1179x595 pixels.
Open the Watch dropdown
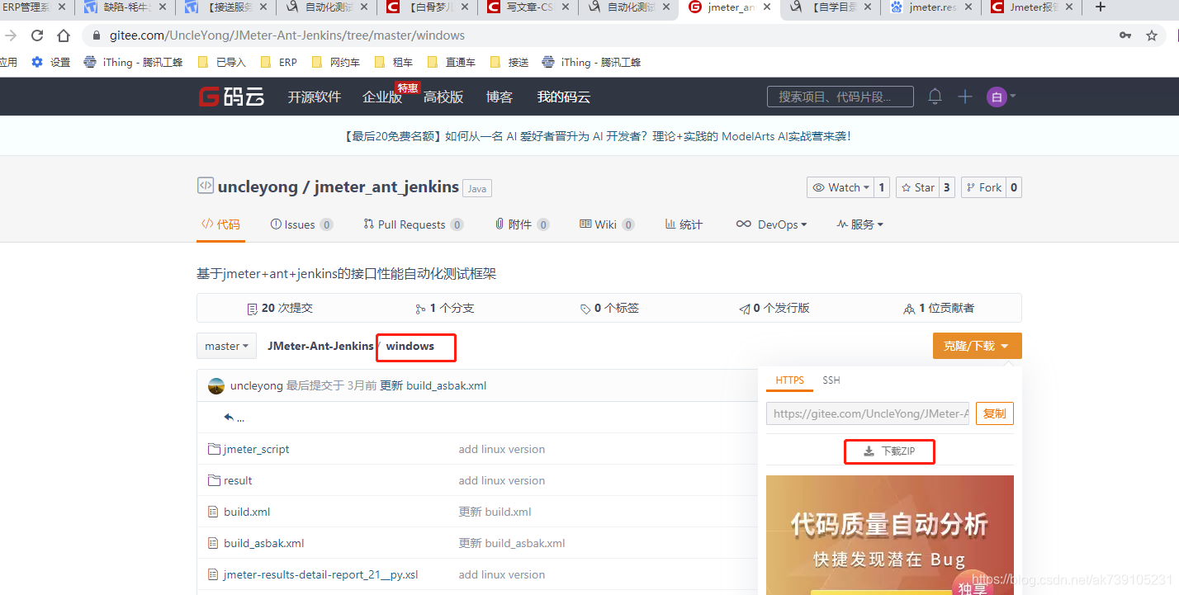click(840, 187)
